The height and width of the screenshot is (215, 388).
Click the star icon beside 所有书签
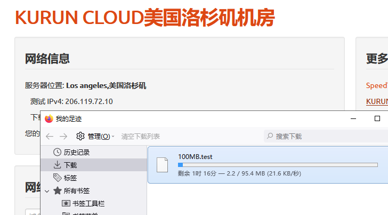point(57,190)
